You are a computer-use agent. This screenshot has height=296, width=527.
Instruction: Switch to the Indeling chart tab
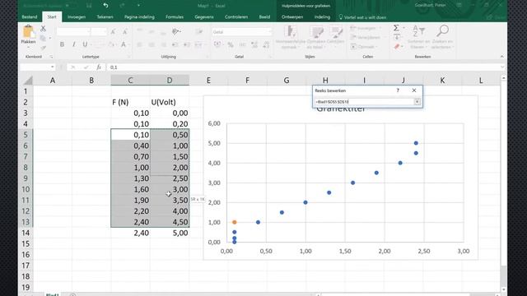click(x=322, y=16)
